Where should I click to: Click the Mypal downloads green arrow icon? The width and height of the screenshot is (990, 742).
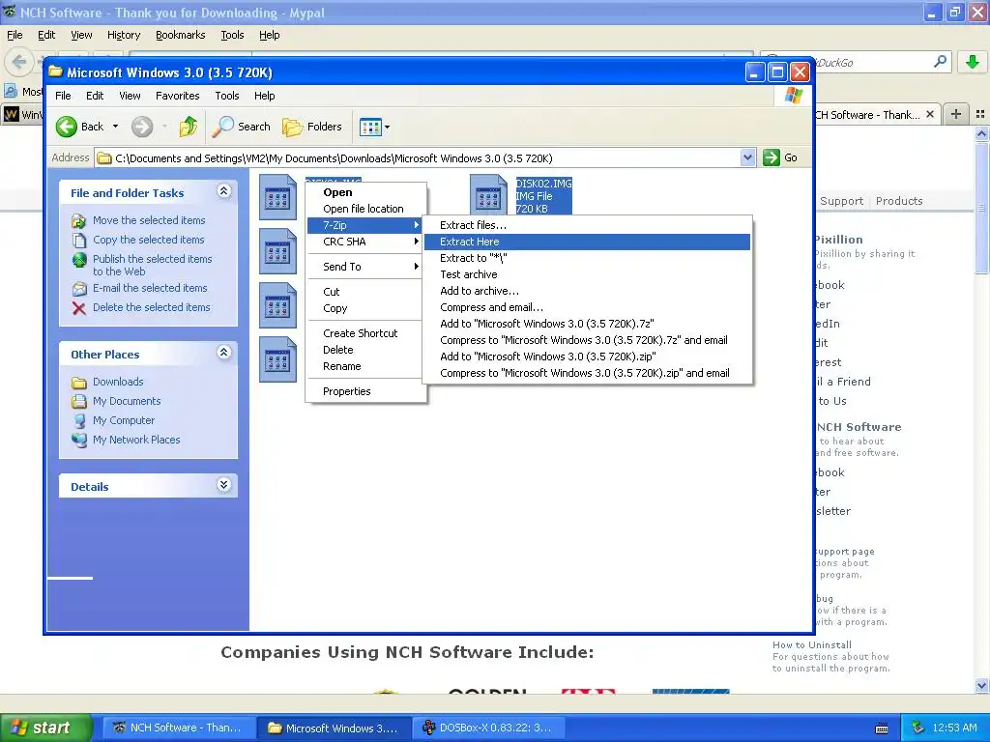point(973,62)
